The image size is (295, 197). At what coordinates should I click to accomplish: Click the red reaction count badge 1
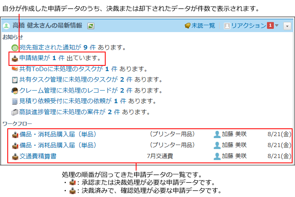[270, 25]
